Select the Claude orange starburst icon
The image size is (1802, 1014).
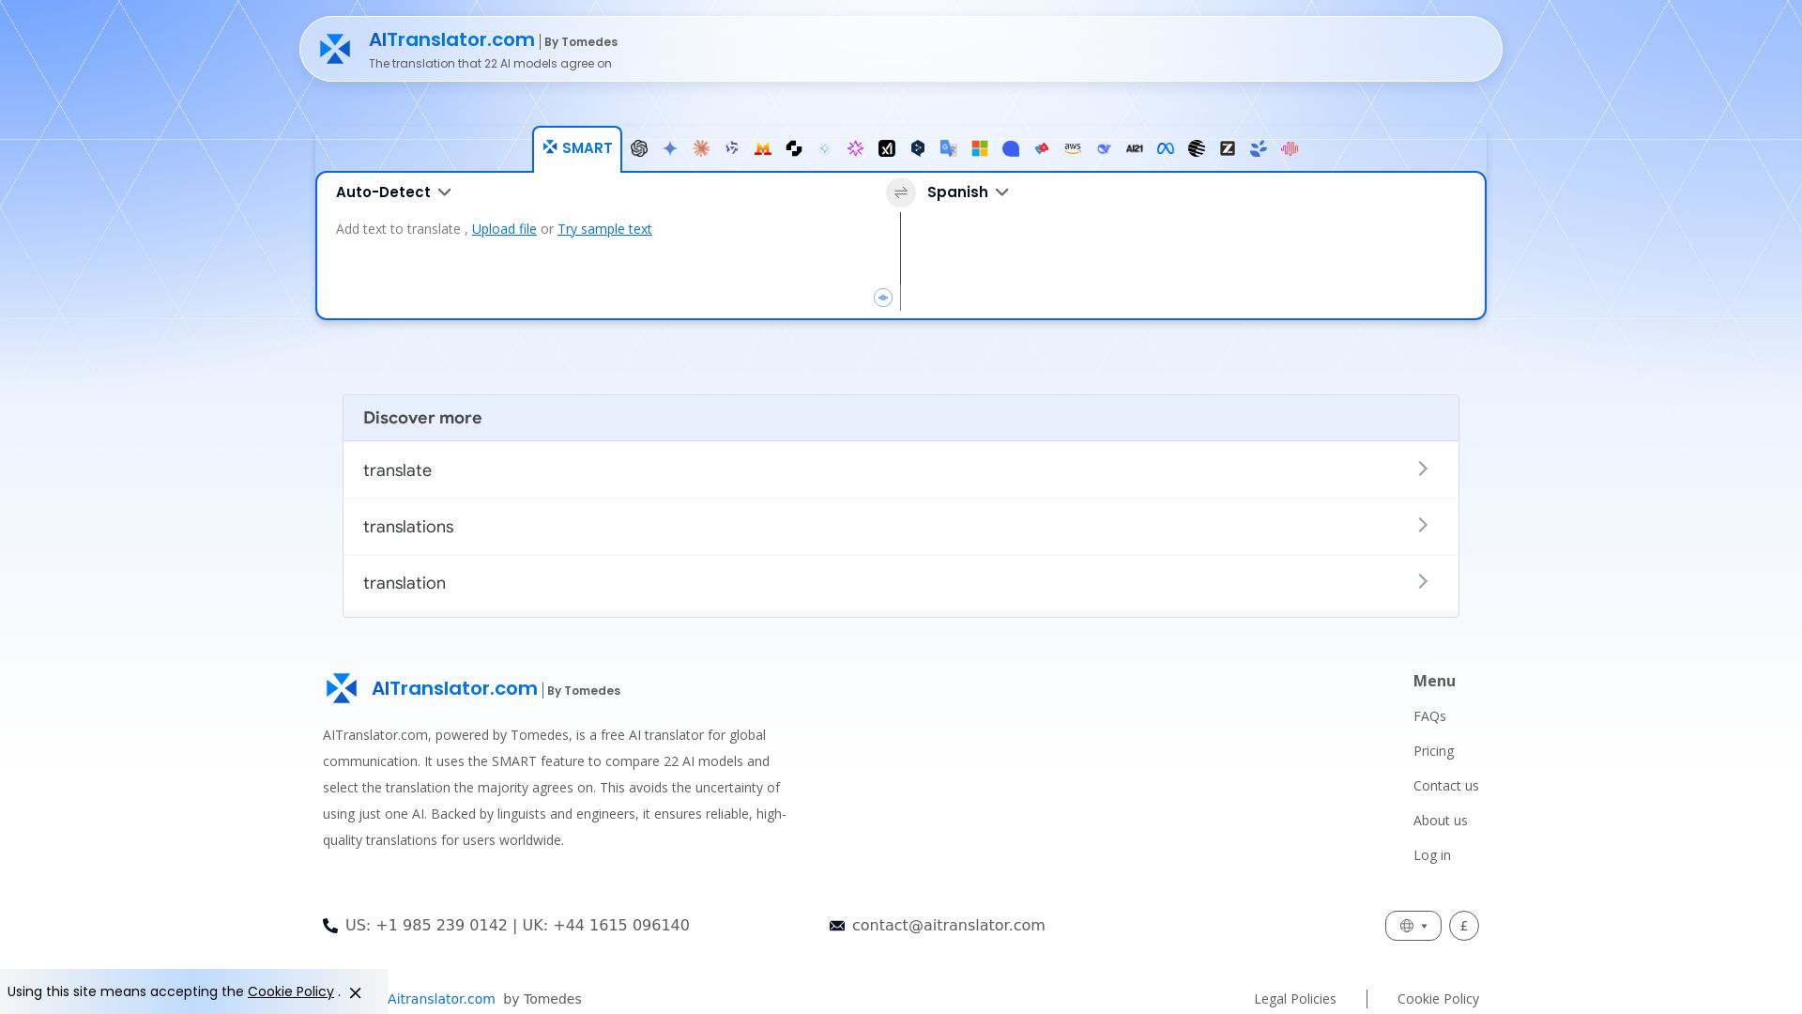701,148
